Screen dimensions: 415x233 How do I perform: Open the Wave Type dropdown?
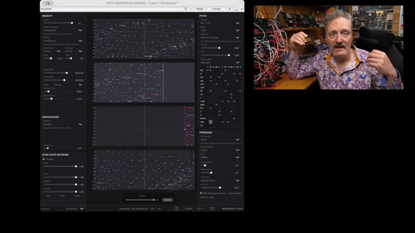point(52,51)
